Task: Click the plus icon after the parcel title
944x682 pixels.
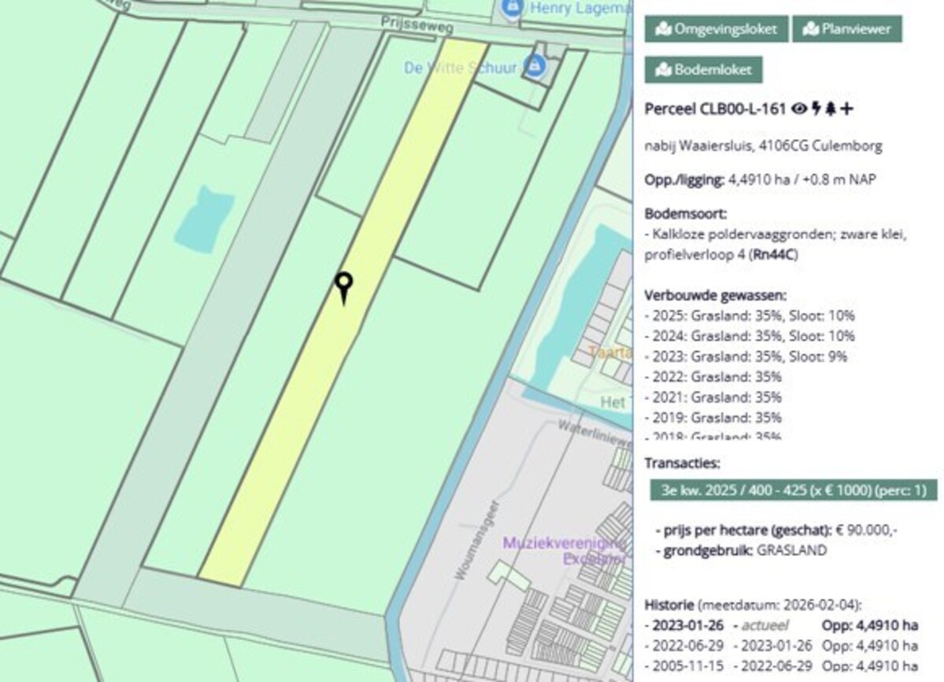Action: click(x=846, y=109)
